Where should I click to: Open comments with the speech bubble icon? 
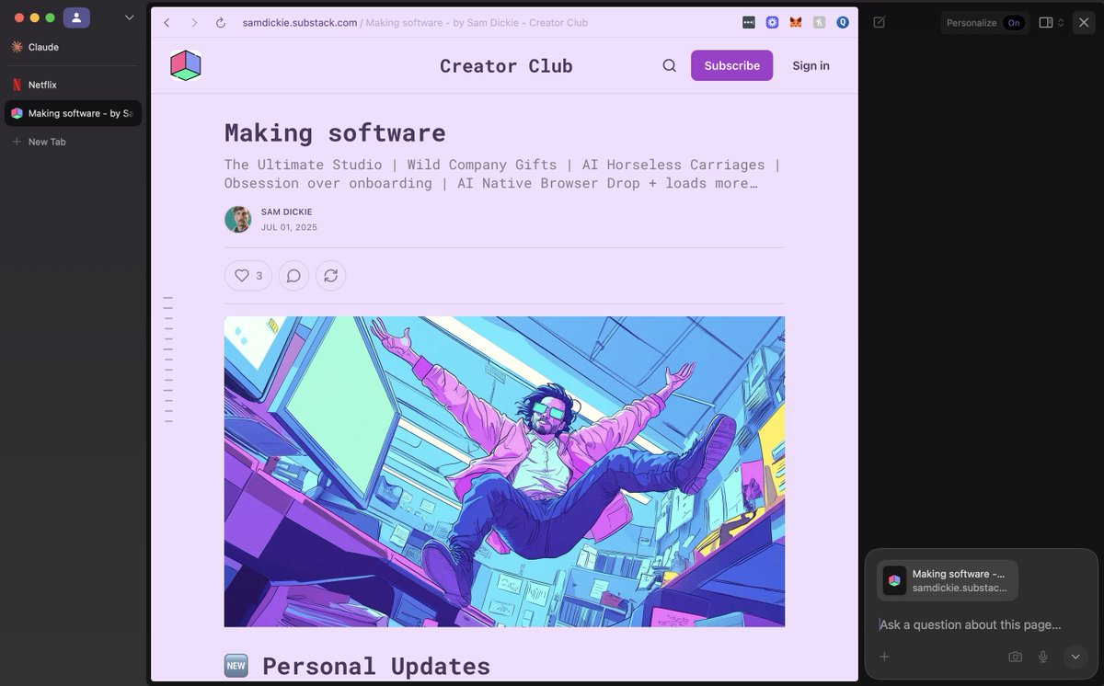[x=293, y=275]
